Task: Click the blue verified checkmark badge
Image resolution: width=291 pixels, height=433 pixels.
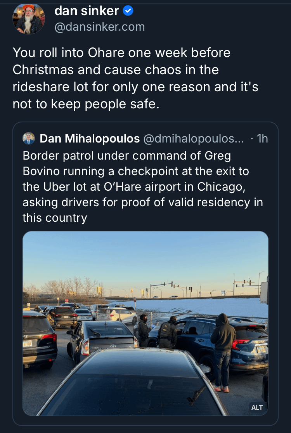Action: (128, 11)
